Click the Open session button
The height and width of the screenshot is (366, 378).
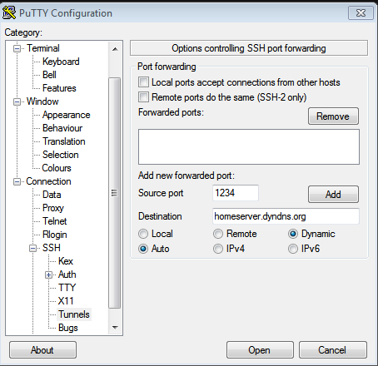(260, 350)
